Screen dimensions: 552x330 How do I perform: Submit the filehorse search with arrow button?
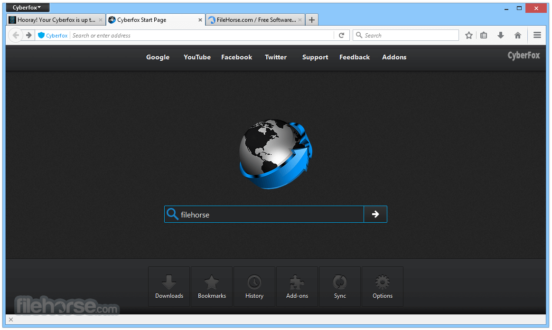click(375, 214)
